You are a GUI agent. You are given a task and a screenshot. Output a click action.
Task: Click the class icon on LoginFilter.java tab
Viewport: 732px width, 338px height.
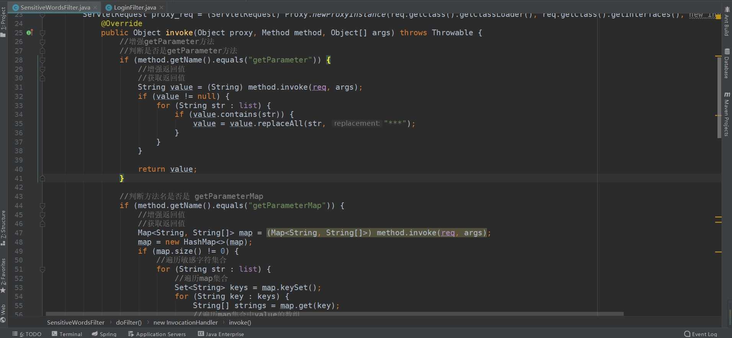point(109,7)
